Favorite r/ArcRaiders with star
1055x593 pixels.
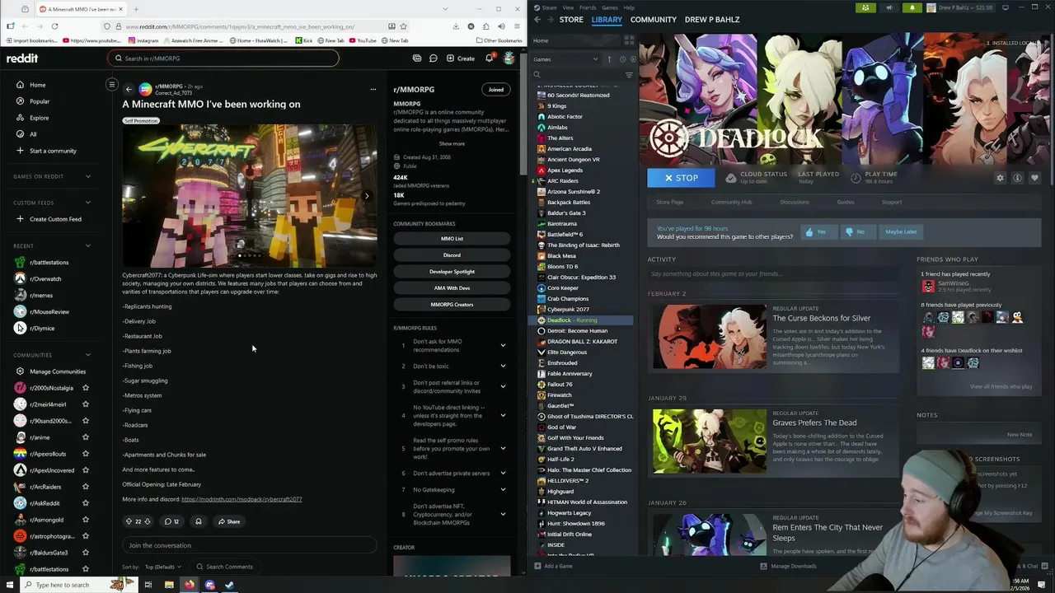point(86,487)
